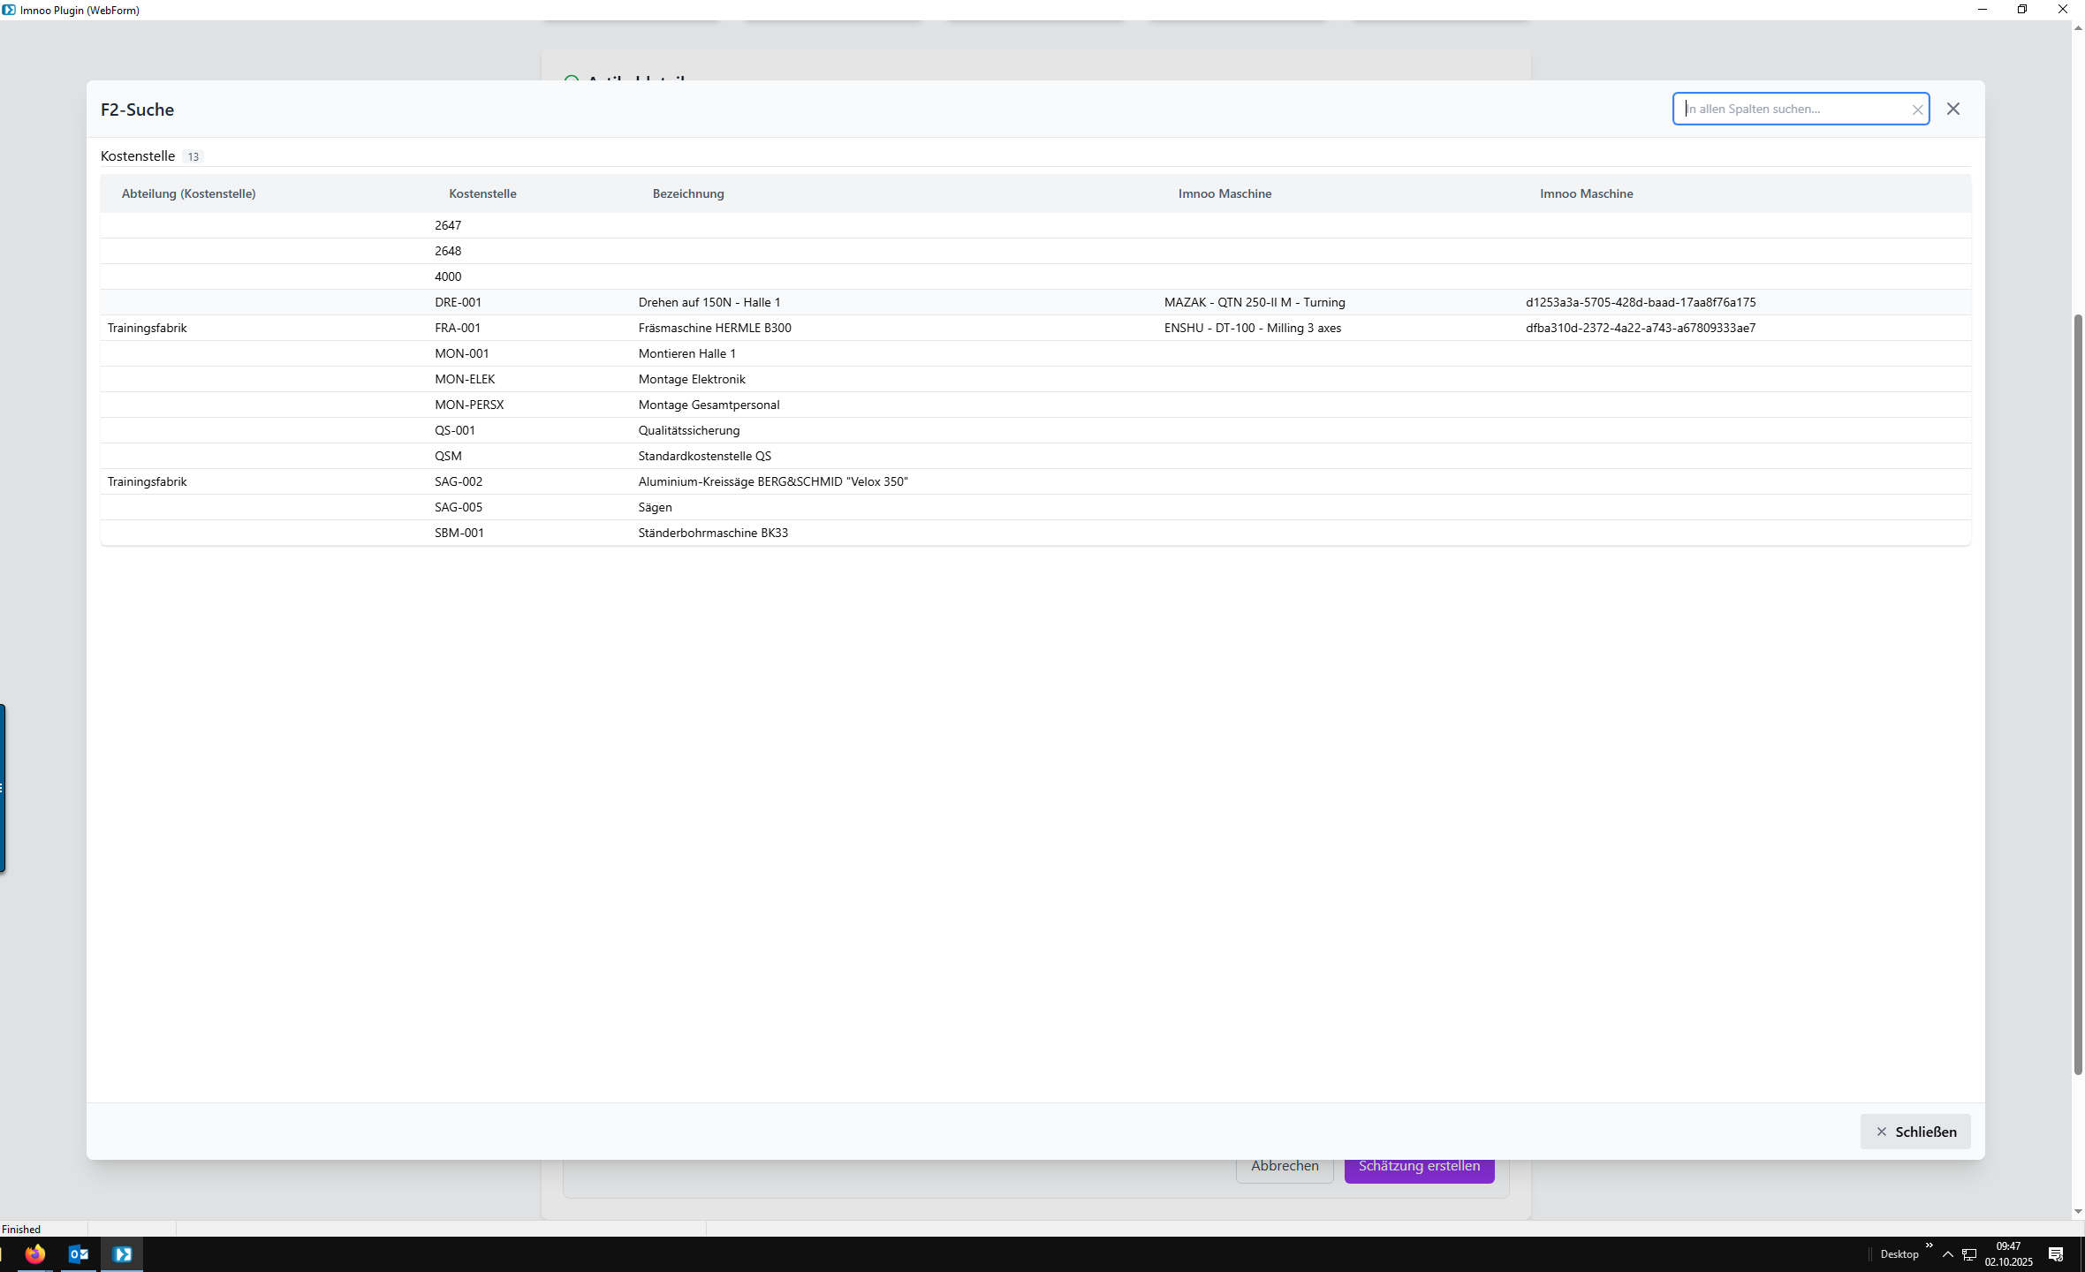Click the vertical scrollbar on the right
Screen dimensions: 2085x1272
pos(2078,693)
